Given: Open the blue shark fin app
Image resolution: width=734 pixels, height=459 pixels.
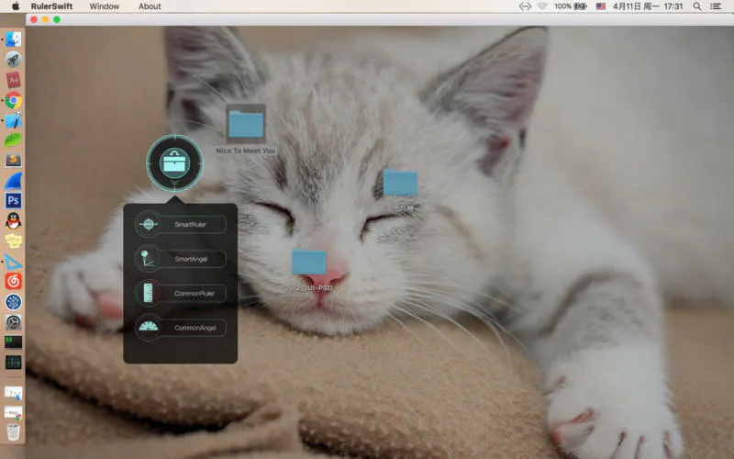Looking at the screenshot, I should click(13, 181).
